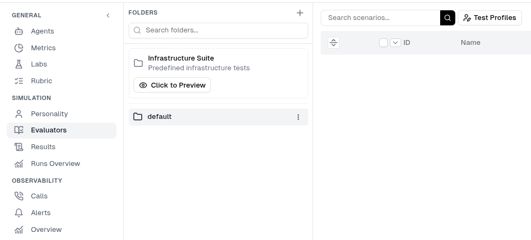The width and height of the screenshot is (531, 240).
Task: Focus the Search scenarios input
Action: 380,18
